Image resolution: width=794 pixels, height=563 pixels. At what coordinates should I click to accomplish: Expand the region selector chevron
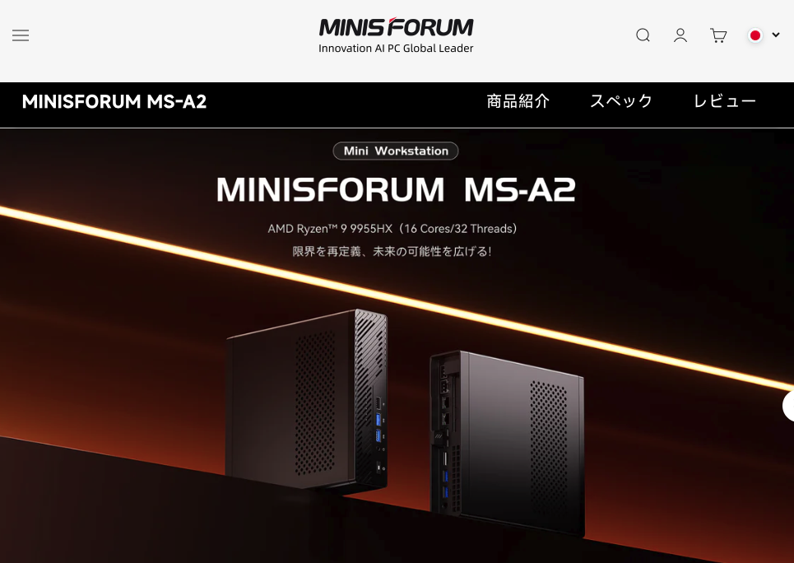tap(775, 35)
